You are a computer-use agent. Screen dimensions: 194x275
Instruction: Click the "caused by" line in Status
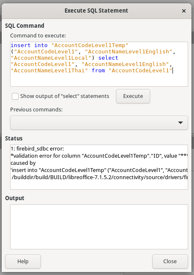[x=23, y=163]
